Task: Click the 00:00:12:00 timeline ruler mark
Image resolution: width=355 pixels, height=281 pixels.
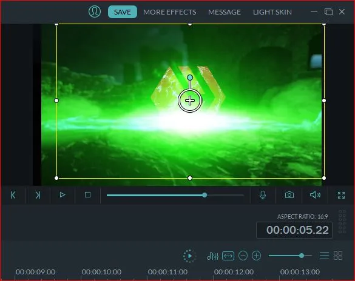Action: (x=234, y=272)
